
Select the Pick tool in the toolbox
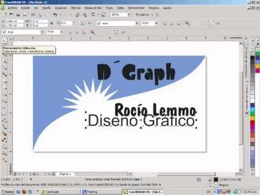tap(4, 41)
